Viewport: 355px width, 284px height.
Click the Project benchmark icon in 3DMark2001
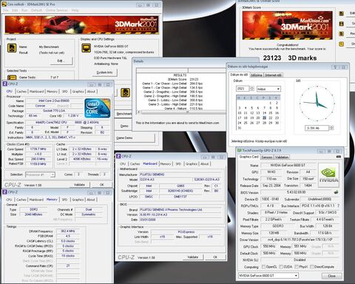[x=12, y=48]
